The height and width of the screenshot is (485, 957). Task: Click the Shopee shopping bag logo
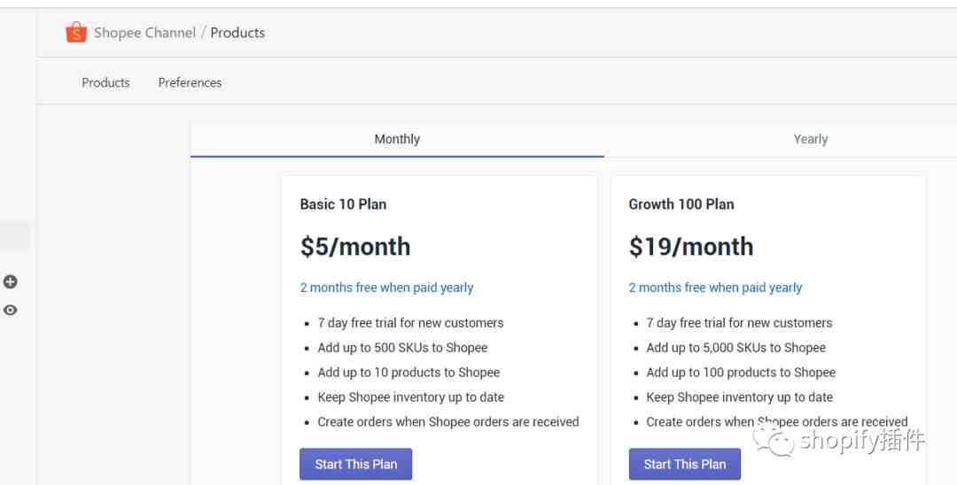pos(76,33)
